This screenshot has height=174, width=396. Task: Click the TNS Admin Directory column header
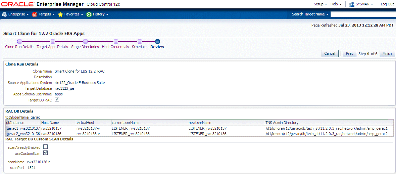(x=329, y=122)
